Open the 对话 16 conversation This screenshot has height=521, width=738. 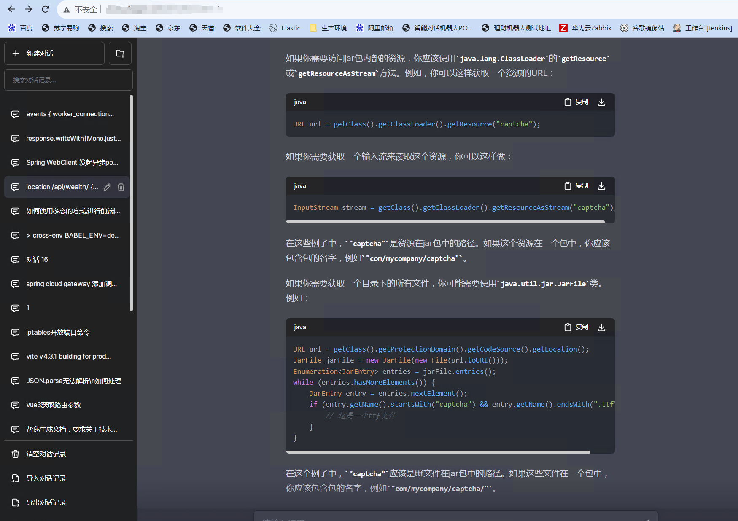click(67, 260)
